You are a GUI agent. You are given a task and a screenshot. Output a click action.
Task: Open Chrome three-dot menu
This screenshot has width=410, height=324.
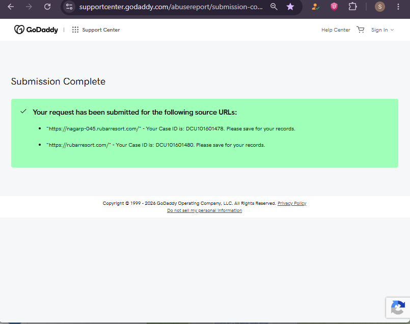click(x=398, y=7)
